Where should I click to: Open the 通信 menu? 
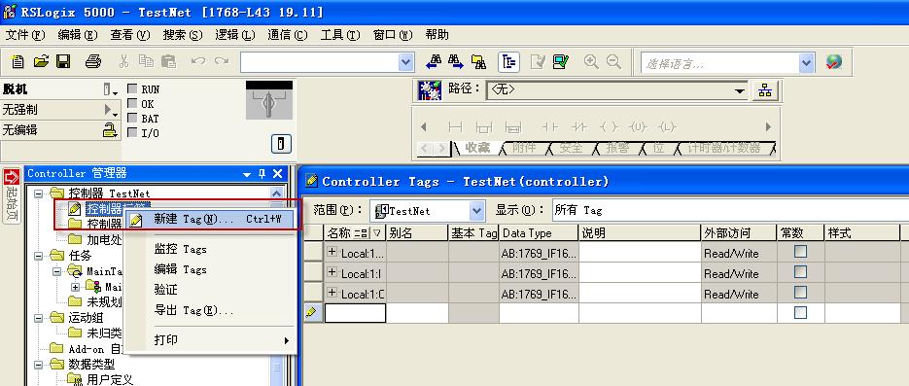pos(288,35)
